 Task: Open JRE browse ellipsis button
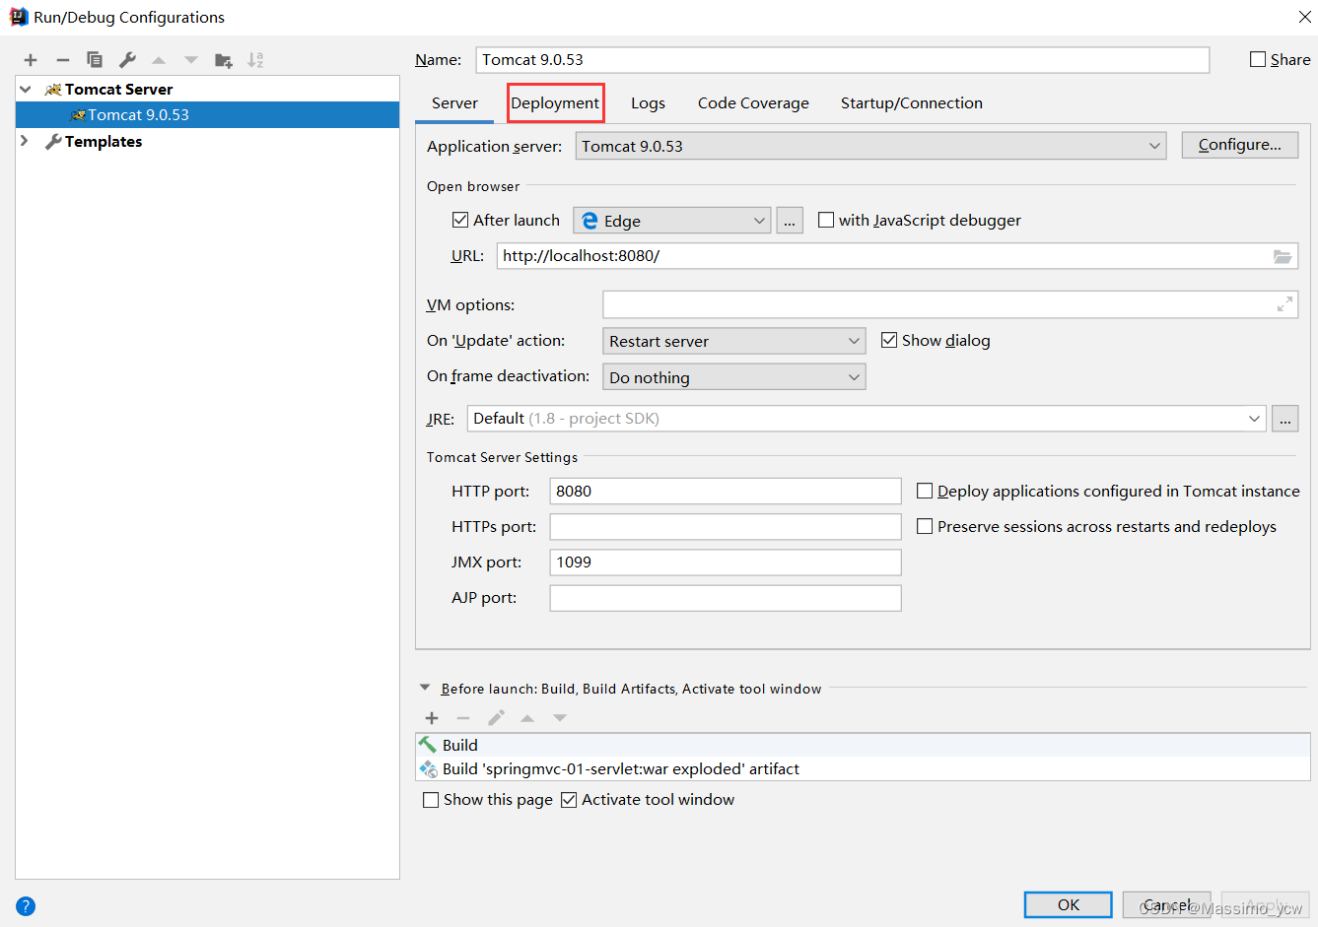1284,419
